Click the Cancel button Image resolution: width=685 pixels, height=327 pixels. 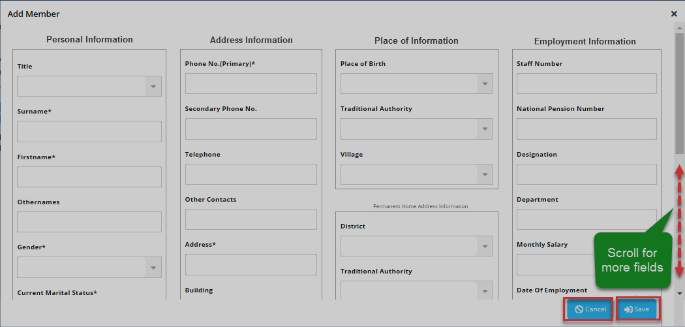click(590, 309)
